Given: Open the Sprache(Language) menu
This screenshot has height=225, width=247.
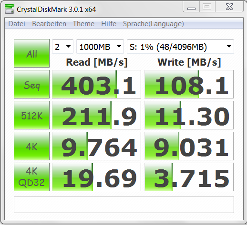Looking at the screenshot, I should click(154, 24).
